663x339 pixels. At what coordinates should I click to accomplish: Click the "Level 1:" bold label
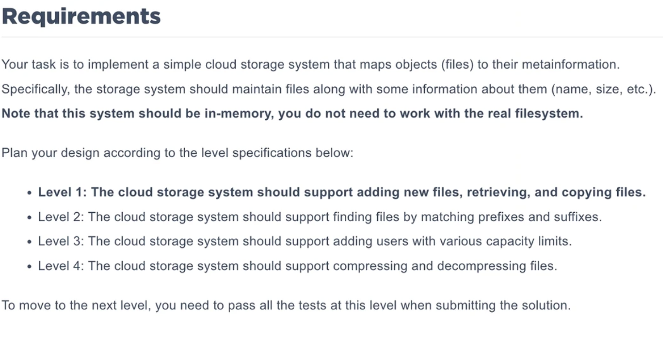pyautogui.click(x=62, y=192)
